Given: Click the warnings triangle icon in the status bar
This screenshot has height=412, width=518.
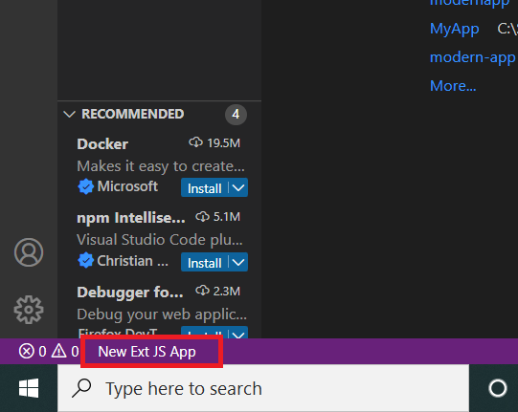Looking at the screenshot, I should tap(59, 351).
